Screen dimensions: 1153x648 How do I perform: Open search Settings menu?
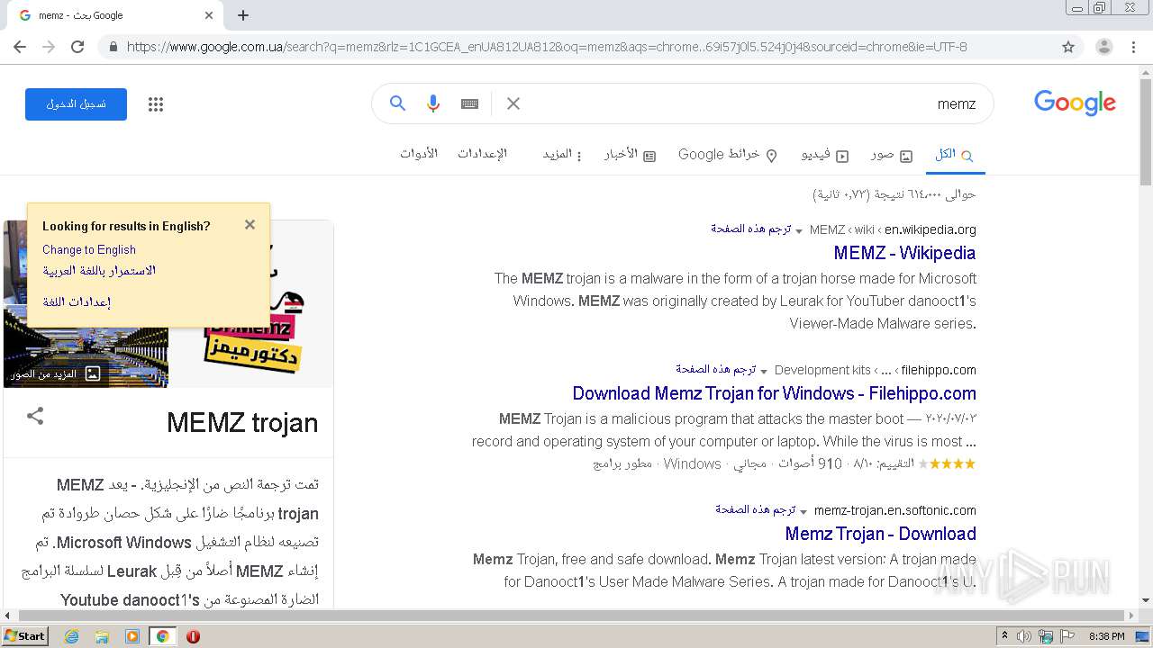[x=482, y=154]
